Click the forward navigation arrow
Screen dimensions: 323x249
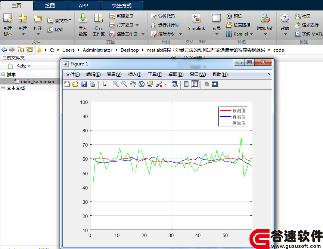click(x=12, y=50)
